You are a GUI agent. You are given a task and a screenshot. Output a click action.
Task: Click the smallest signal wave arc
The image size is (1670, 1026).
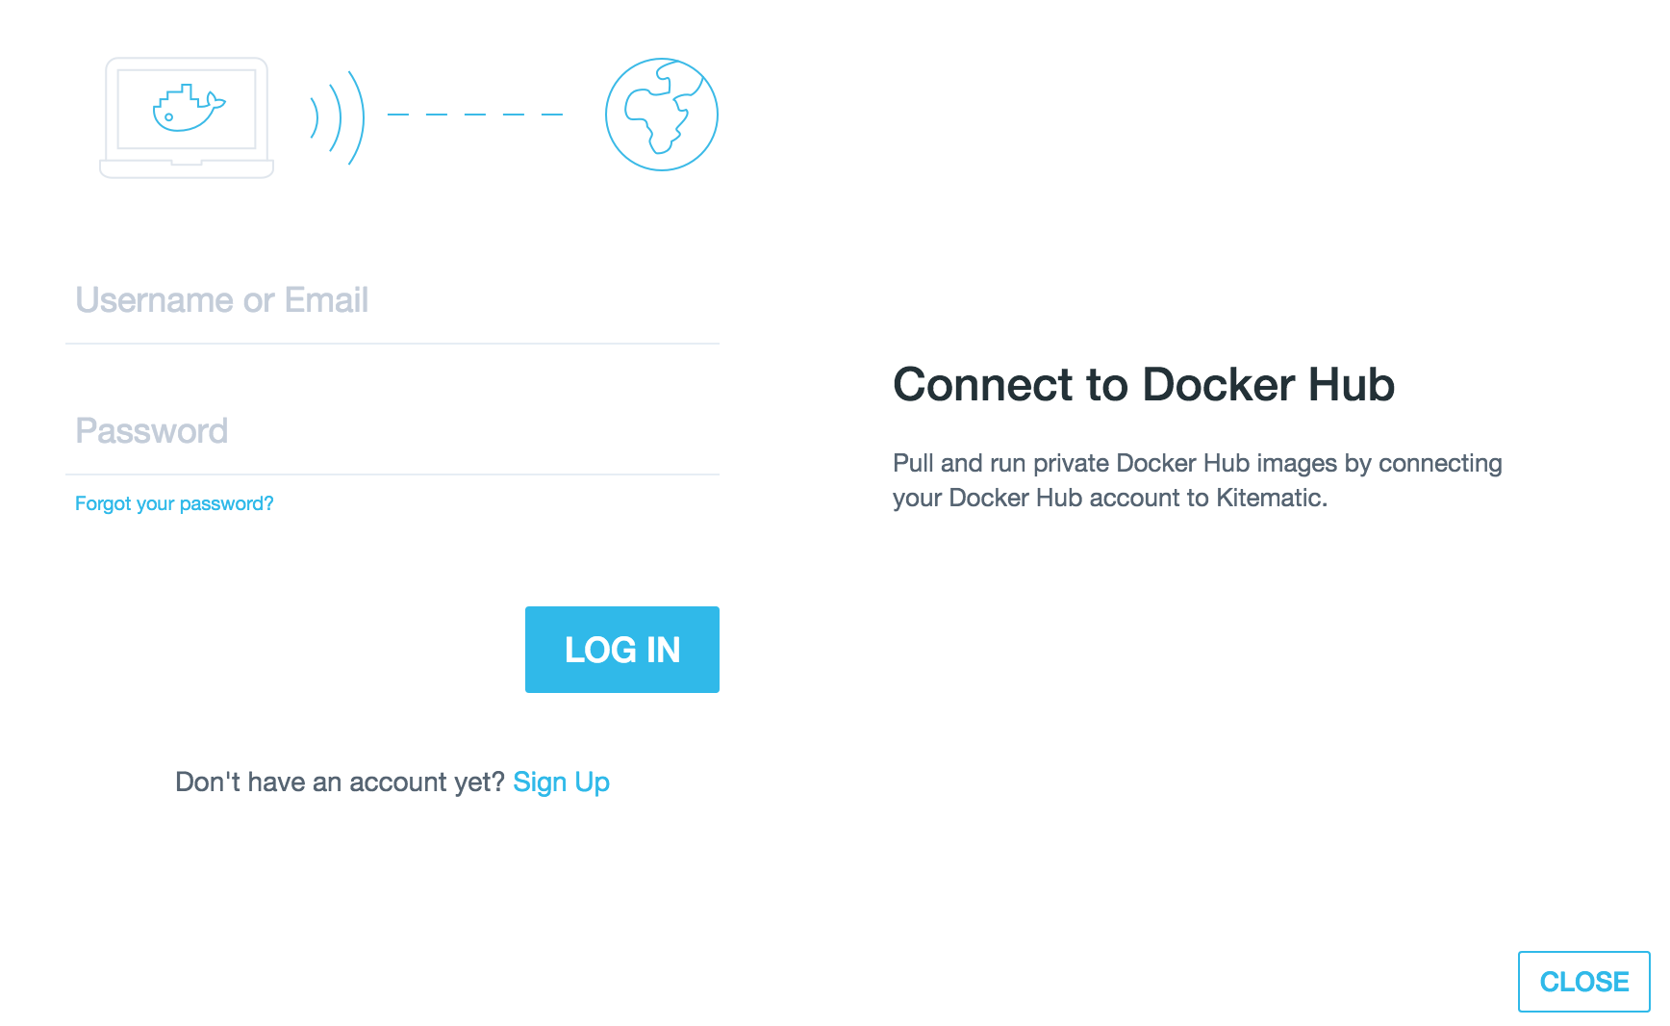click(315, 117)
